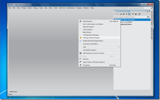Select Set StartUp Projects... entry
The height and width of the screenshot is (100, 160).
[100, 50]
